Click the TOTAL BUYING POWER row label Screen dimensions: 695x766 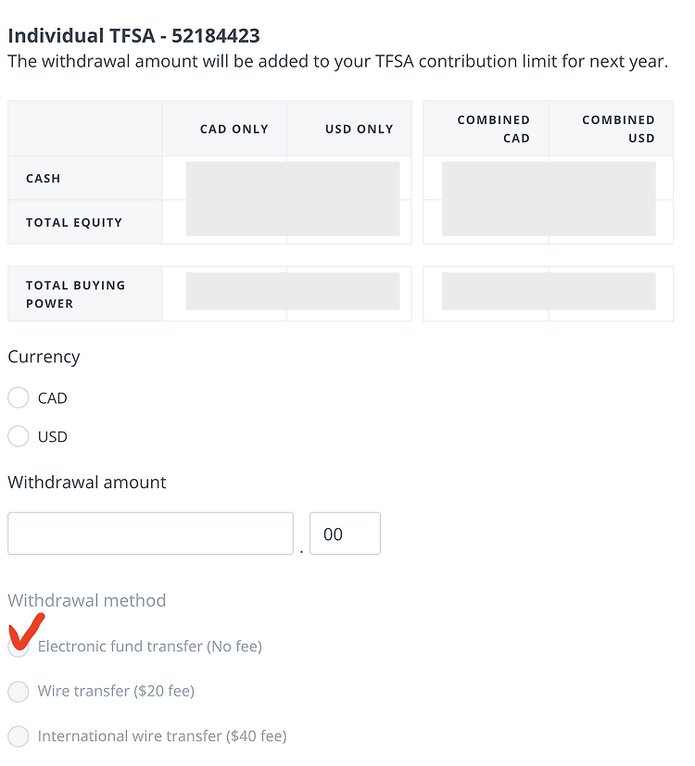coord(76,295)
